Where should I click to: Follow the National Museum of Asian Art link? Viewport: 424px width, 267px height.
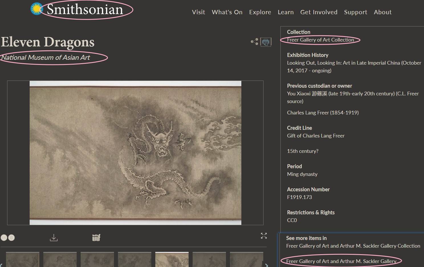point(46,57)
